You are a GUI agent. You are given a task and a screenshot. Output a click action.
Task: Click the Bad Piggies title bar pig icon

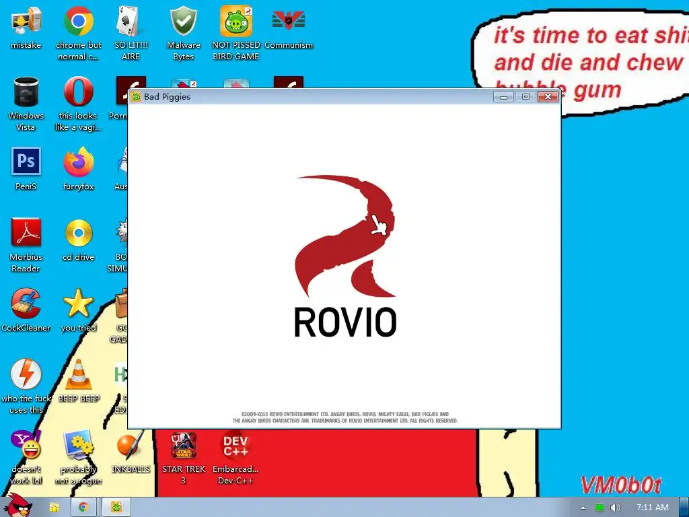pos(136,97)
